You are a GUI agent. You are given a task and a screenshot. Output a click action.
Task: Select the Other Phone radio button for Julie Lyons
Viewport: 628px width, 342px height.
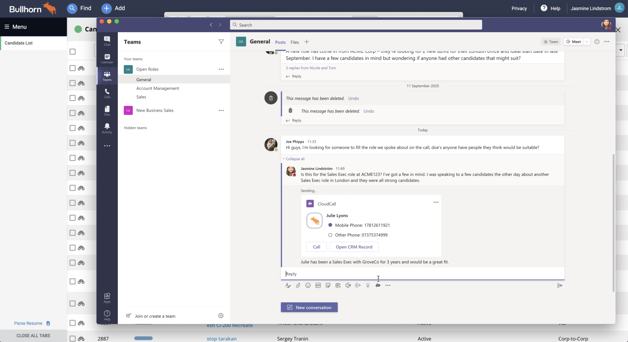330,235
